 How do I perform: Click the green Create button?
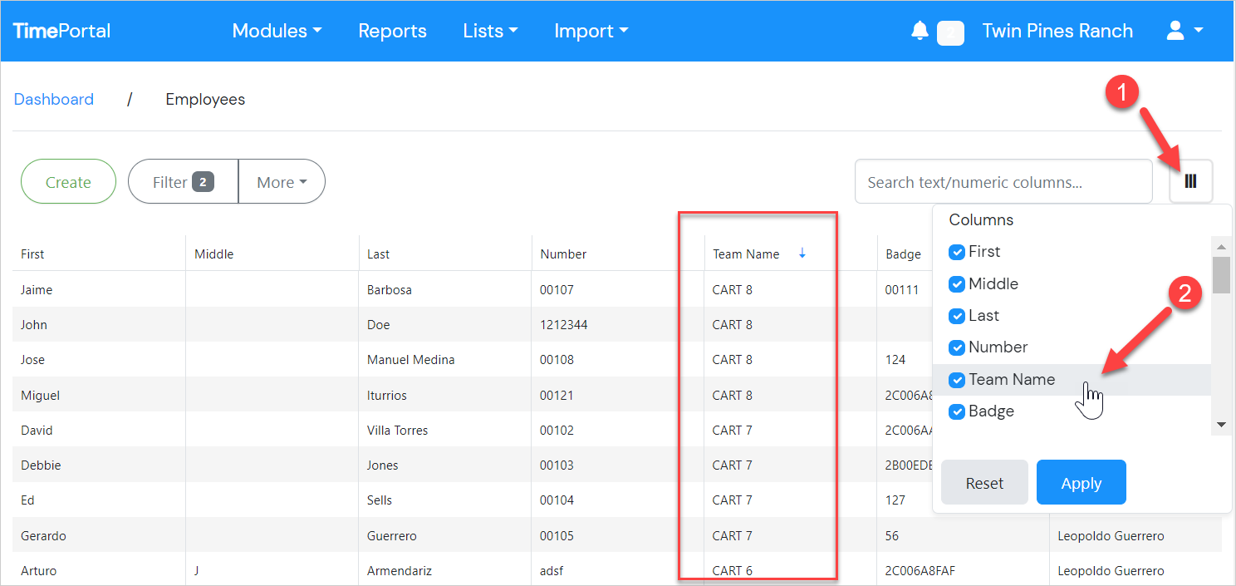click(x=68, y=182)
